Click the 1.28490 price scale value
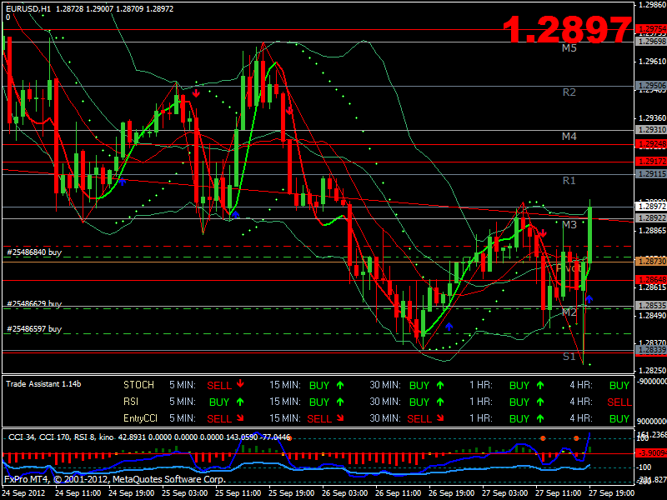The image size is (667, 500). click(652, 316)
